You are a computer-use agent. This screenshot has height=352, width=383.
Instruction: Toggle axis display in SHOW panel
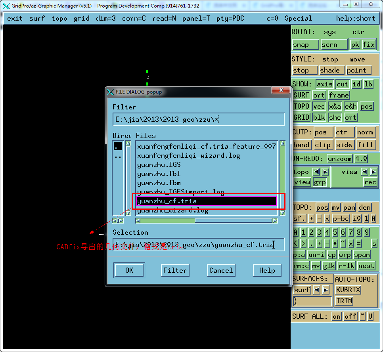click(x=324, y=84)
